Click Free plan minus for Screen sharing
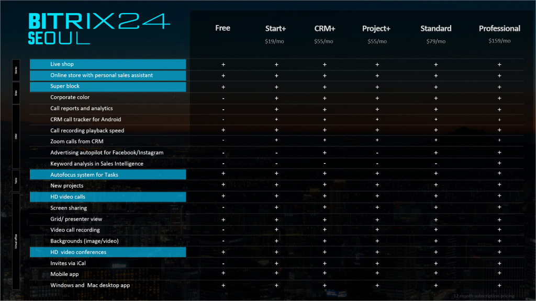This screenshot has height=301, width=536. [223, 207]
